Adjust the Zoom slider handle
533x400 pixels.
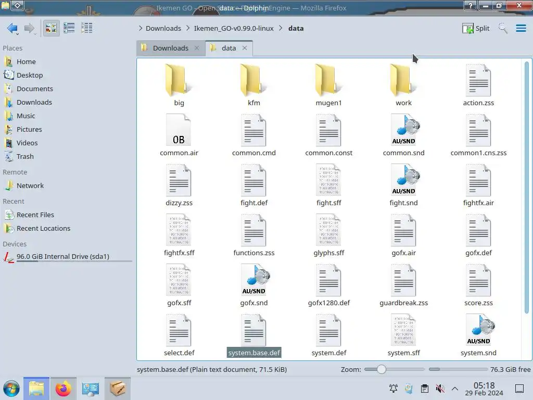(382, 369)
